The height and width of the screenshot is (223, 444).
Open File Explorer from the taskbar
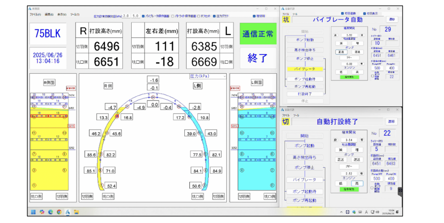(76, 212)
